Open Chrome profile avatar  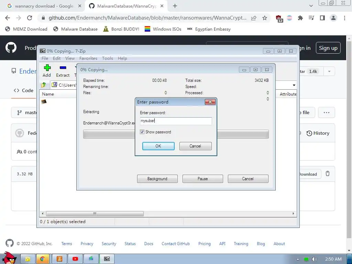pyautogui.click(x=333, y=18)
